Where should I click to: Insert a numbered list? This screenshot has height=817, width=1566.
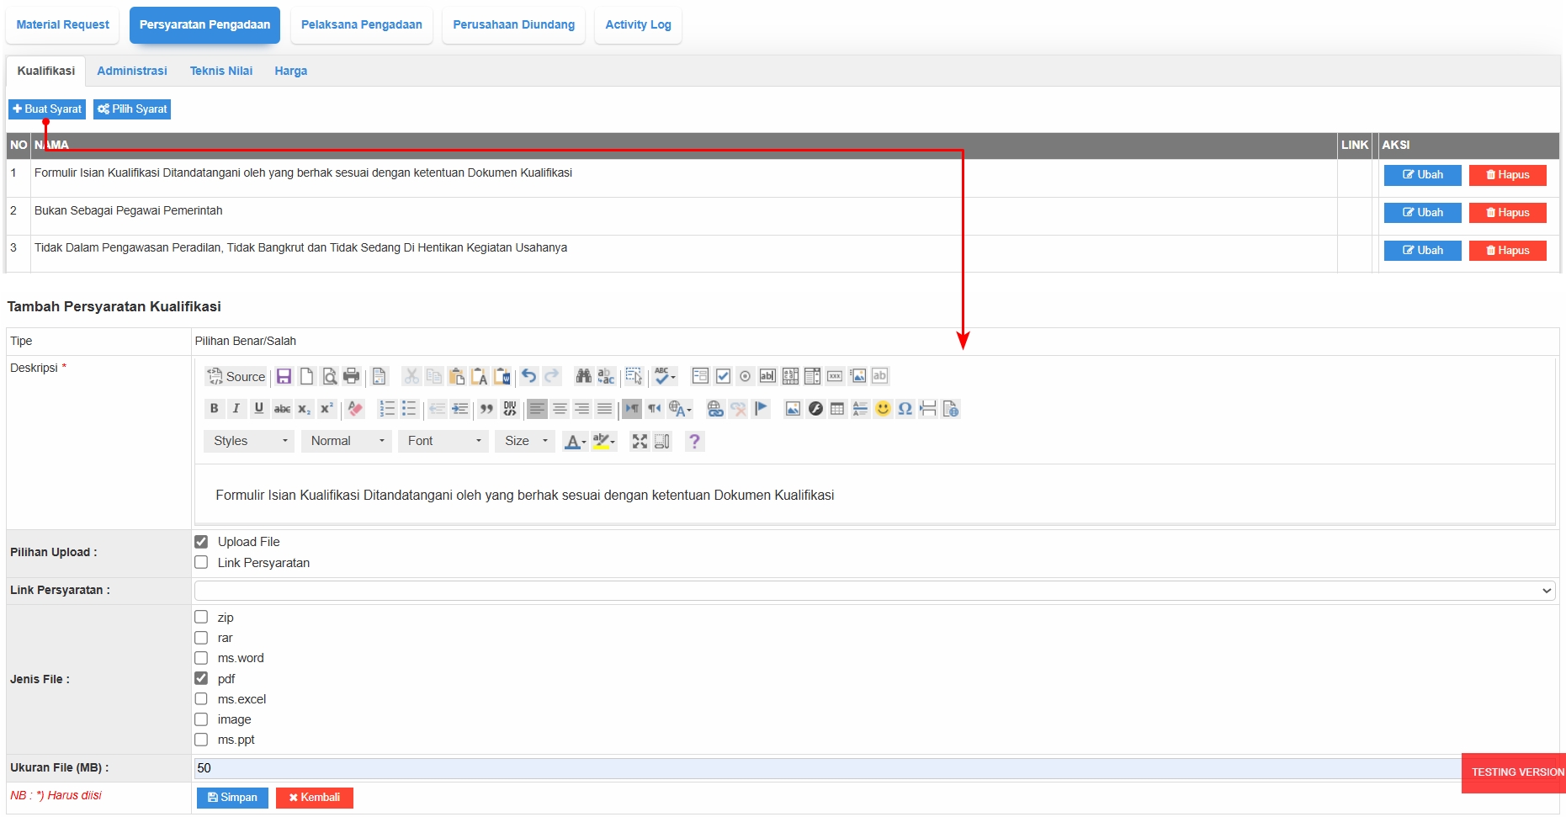[x=386, y=409]
